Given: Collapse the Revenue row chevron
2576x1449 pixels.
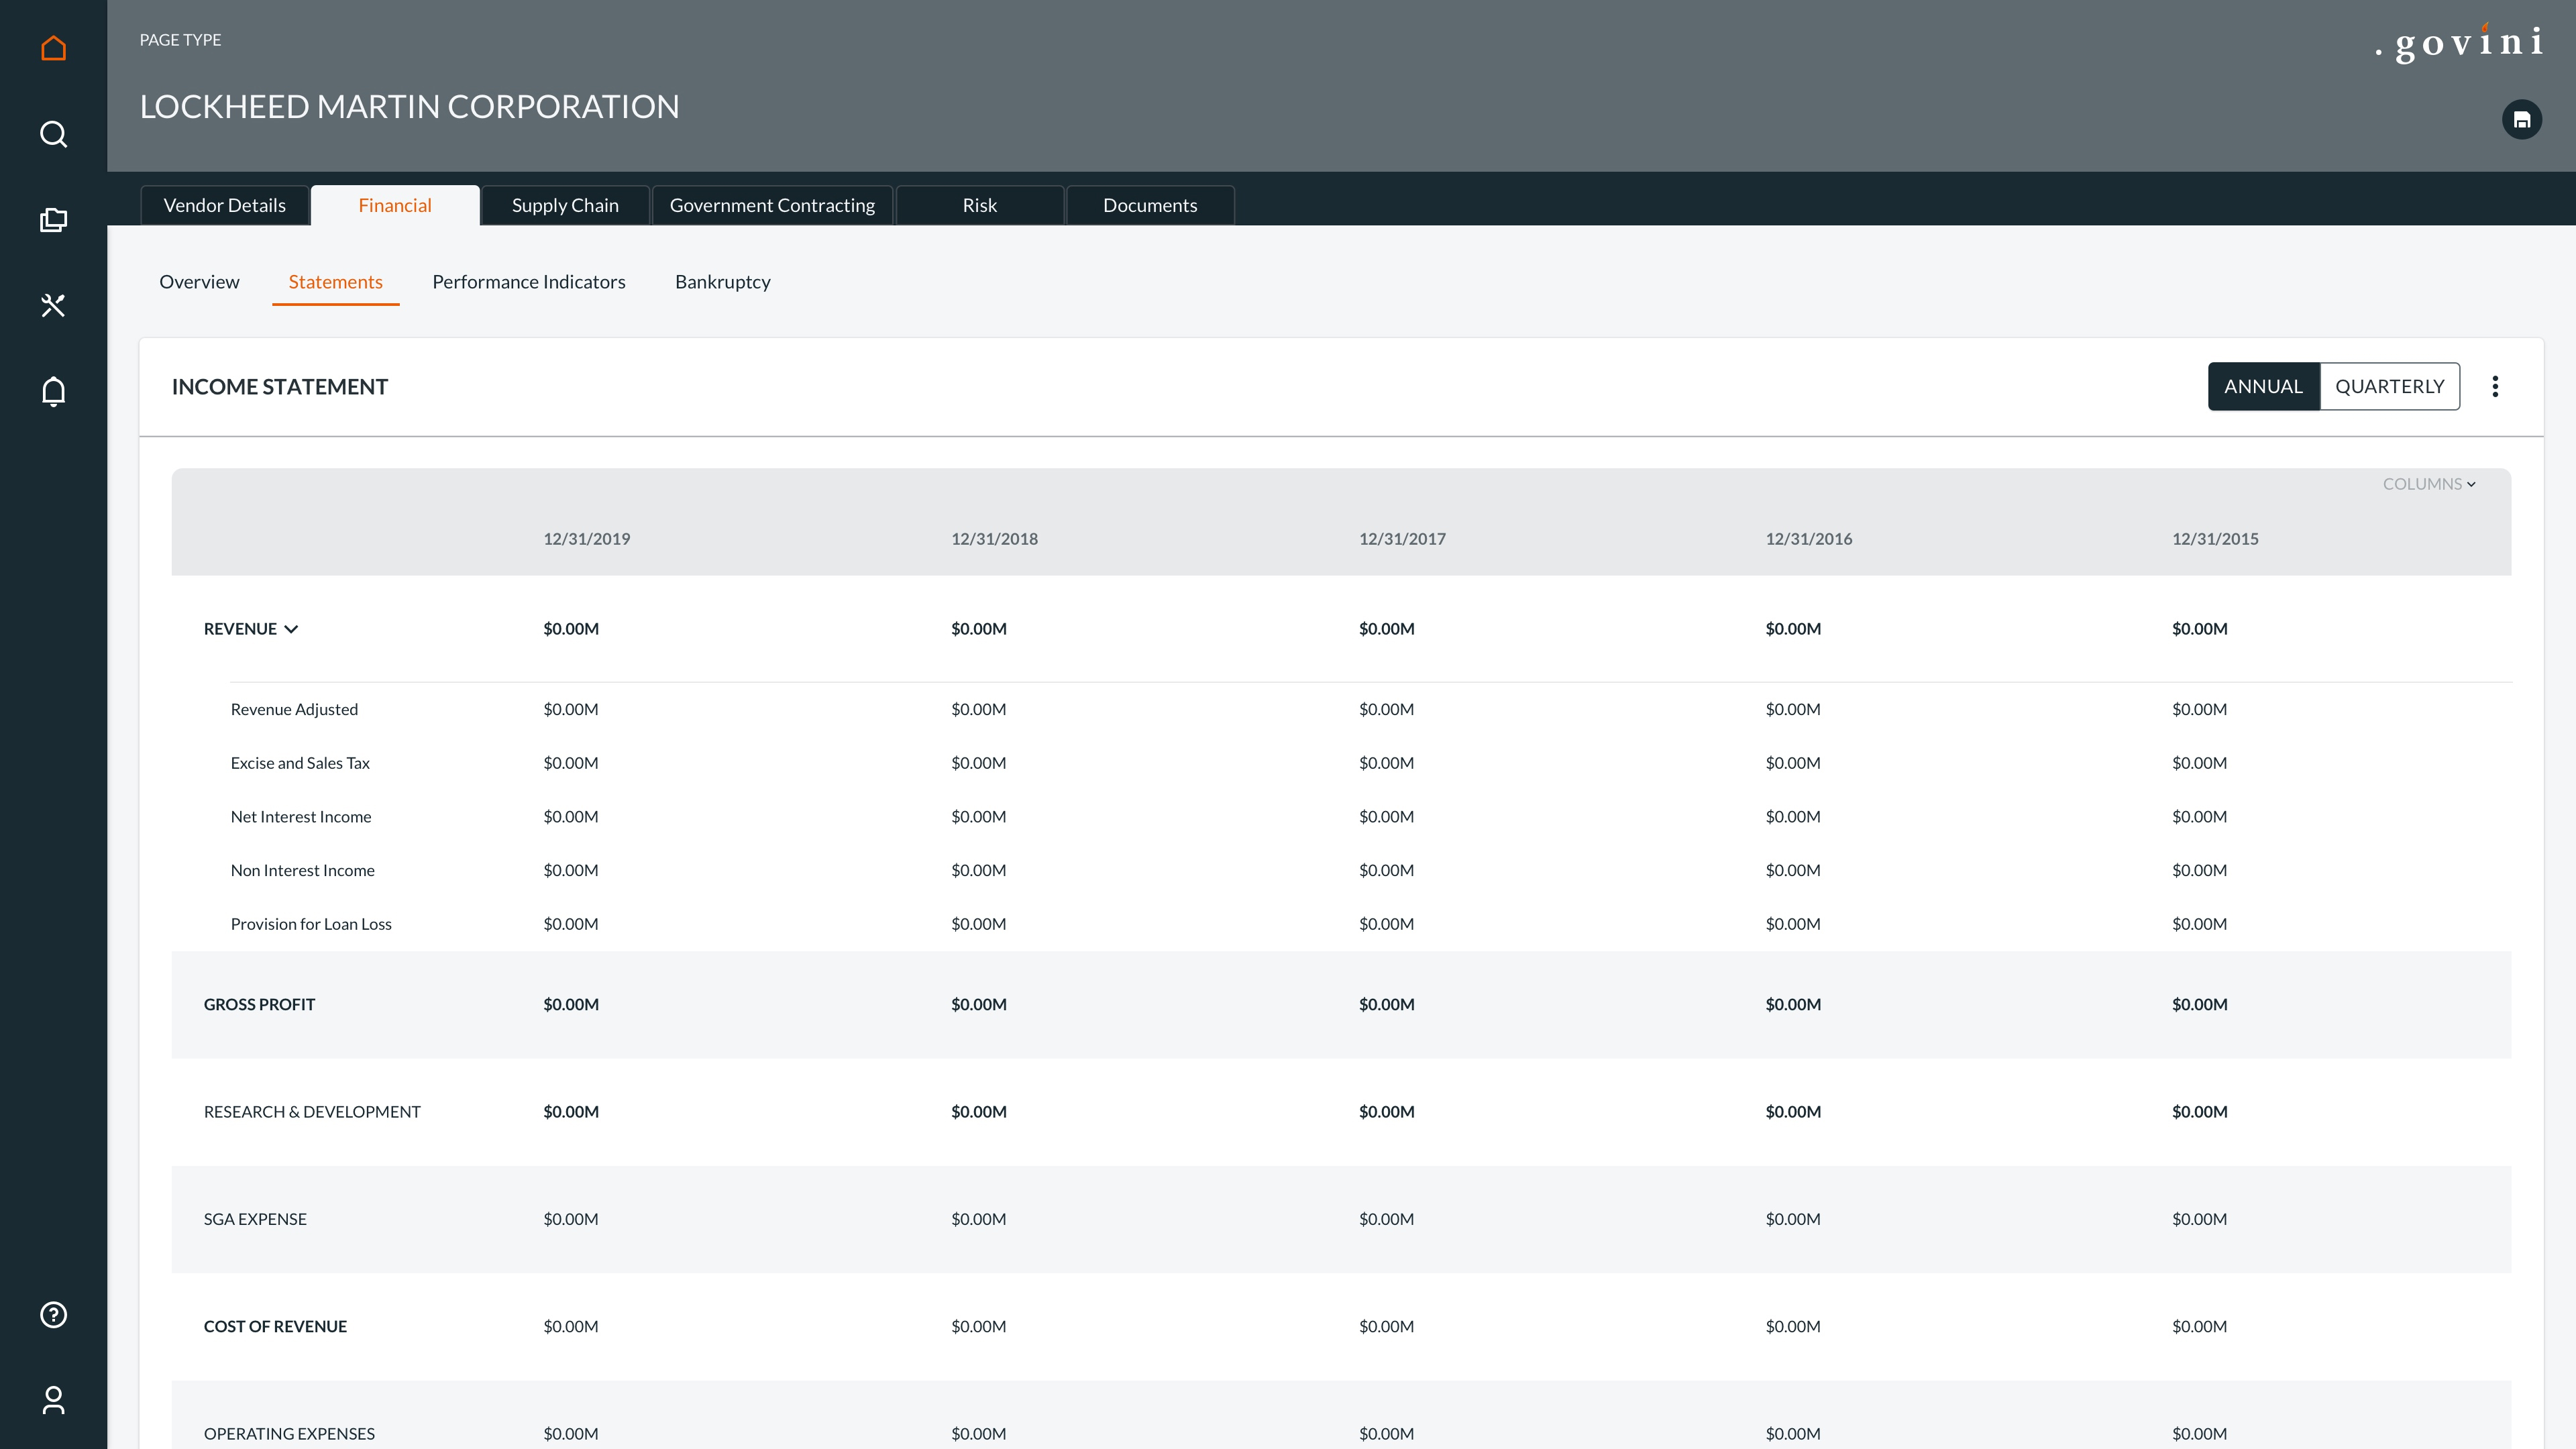Looking at the screenshot, I should (x=291, y=629).
